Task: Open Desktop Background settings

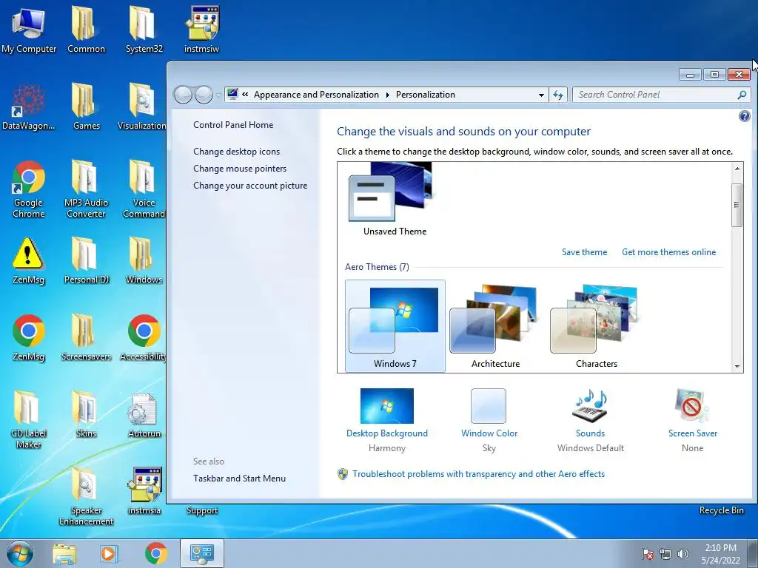Action: pyautogui.click(x=386, y=420)
